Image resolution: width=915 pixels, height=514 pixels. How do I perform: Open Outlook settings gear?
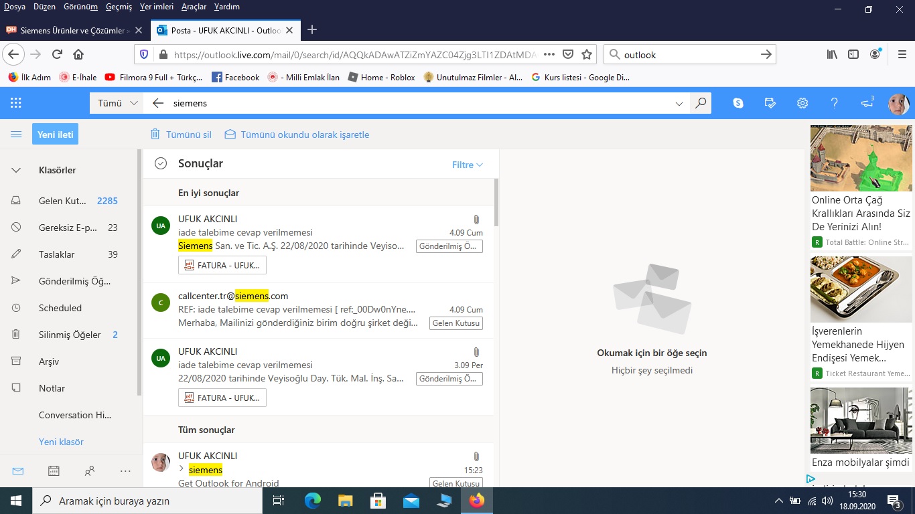[802, 103]
